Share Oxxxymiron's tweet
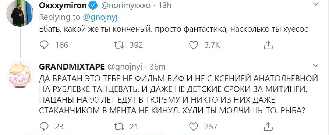The height and width of the screenshot is (135, 329). (x=268, y=45)
